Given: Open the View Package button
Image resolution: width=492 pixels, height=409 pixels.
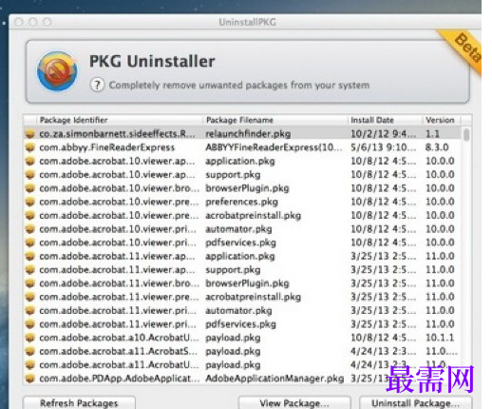Looking at the screenshot, I should click(x=294, y=403).
